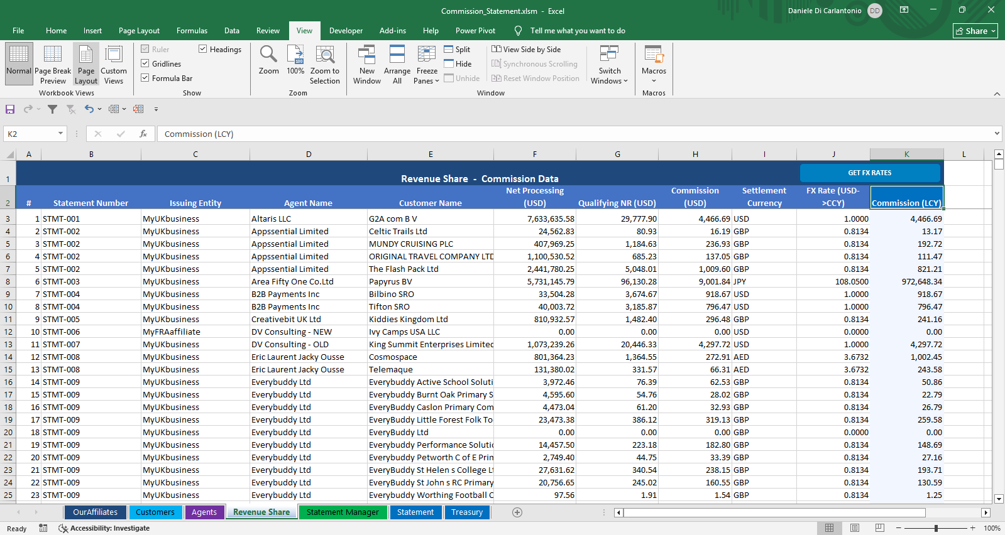Switch to Page Break Preview in status bar

[880, 528]
